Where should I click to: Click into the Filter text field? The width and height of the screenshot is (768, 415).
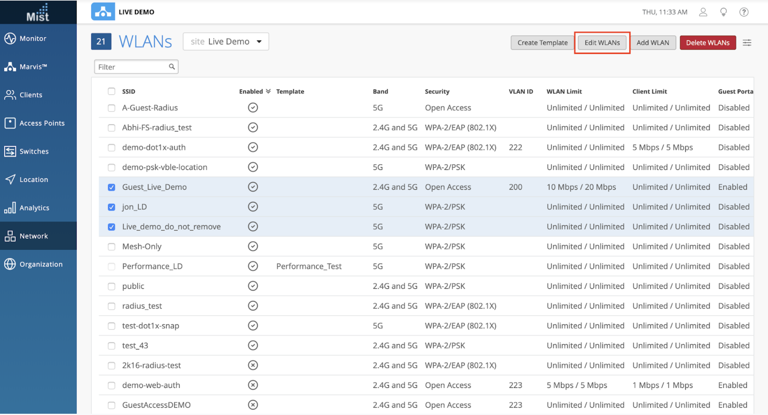(x=132, y=67)
